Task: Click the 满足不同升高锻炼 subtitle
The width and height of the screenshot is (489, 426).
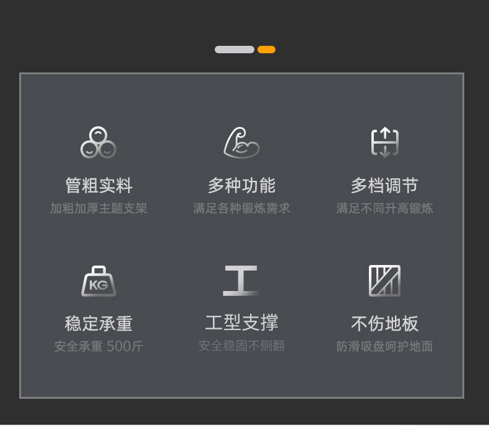Action: pyautogui.click(x=384, y=208)
